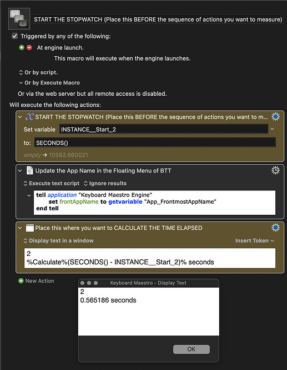Click the '0.565186 seconds' result text
The height and width of the screenshot is (370, 287).
click(x=108, y=300)
